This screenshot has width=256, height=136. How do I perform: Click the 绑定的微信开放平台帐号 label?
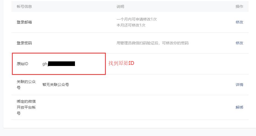point(26,107)
